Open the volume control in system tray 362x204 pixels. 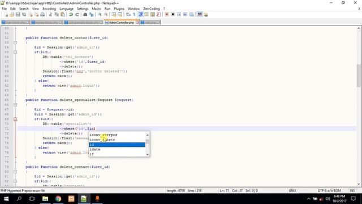327,199
